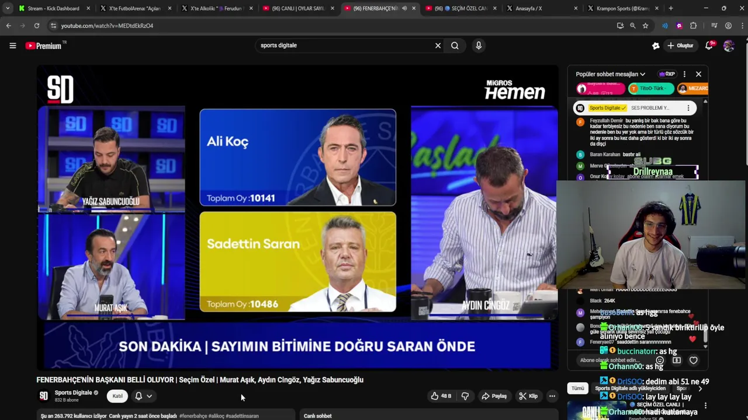Viewport: 748px width, 420px height.
Task: Click the Katıl join button
Action: pyautogui.click(x=117, y=396)
